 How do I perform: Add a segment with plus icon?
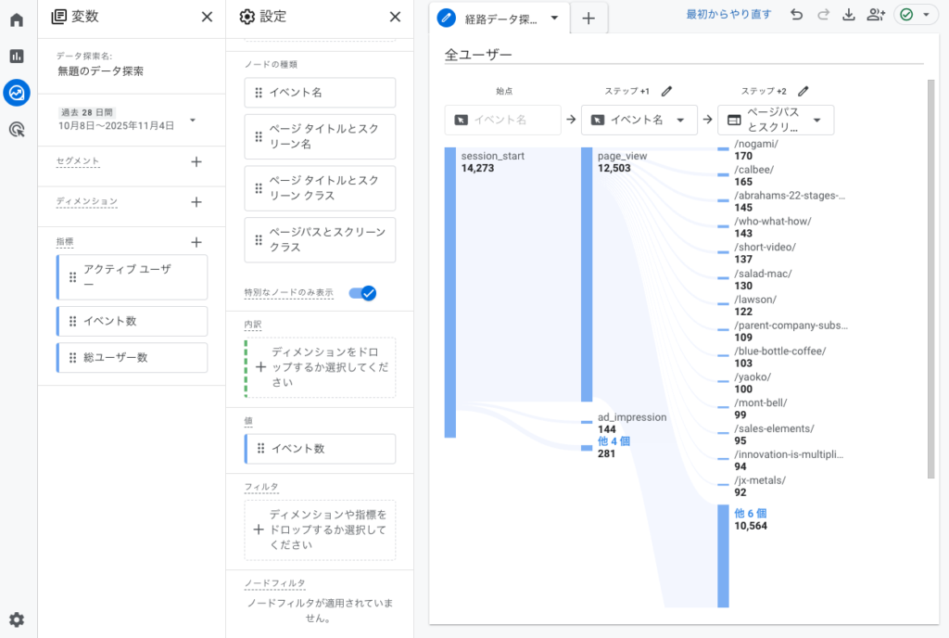tap(196, 161)
